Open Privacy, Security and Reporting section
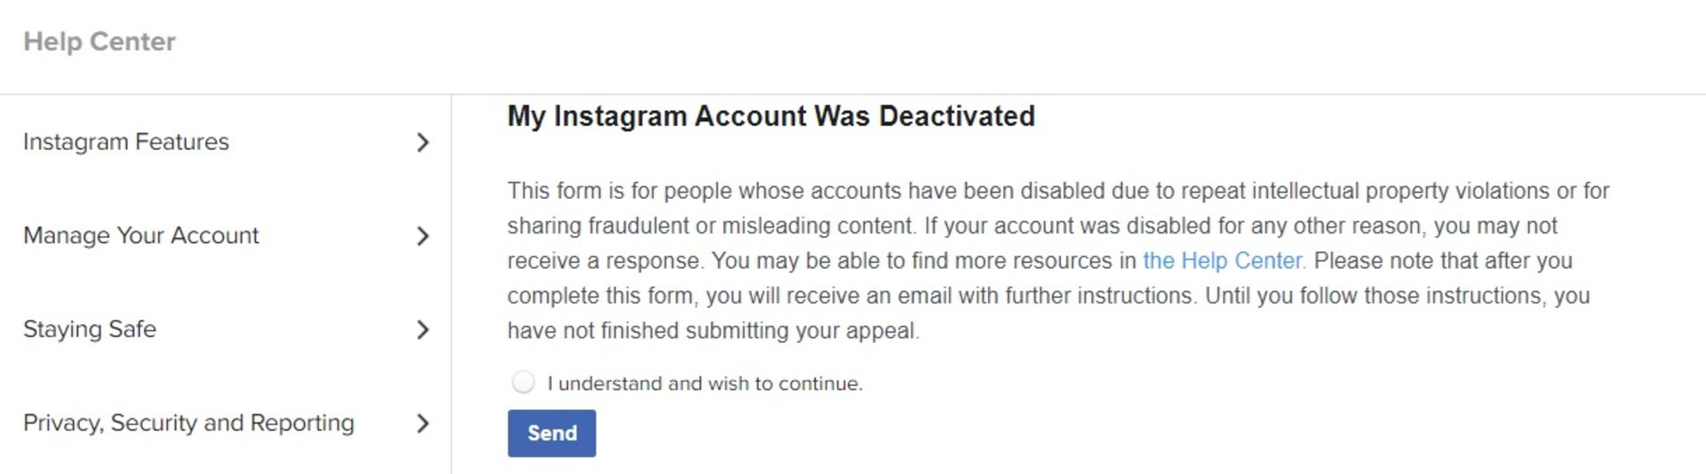Screen dimensions: 1706x474 (226, 423)
